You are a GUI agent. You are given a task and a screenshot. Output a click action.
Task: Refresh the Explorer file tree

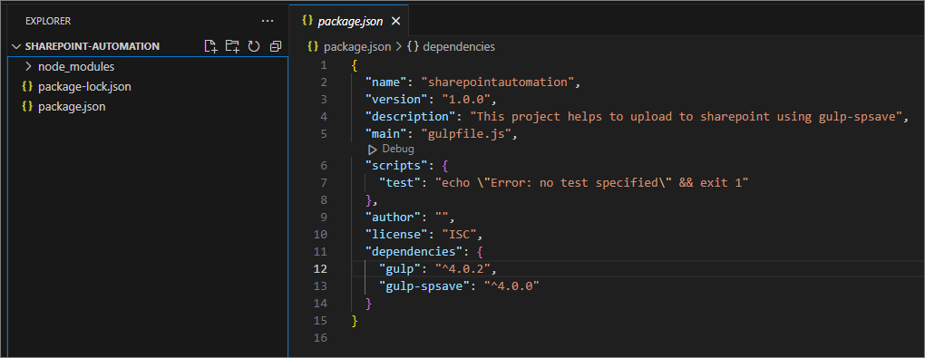click(254, 46)
